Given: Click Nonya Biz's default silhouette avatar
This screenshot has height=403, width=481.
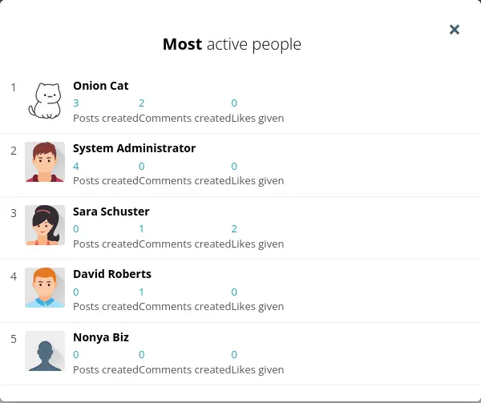Looking at the screenshot, I should pos(45,351).
